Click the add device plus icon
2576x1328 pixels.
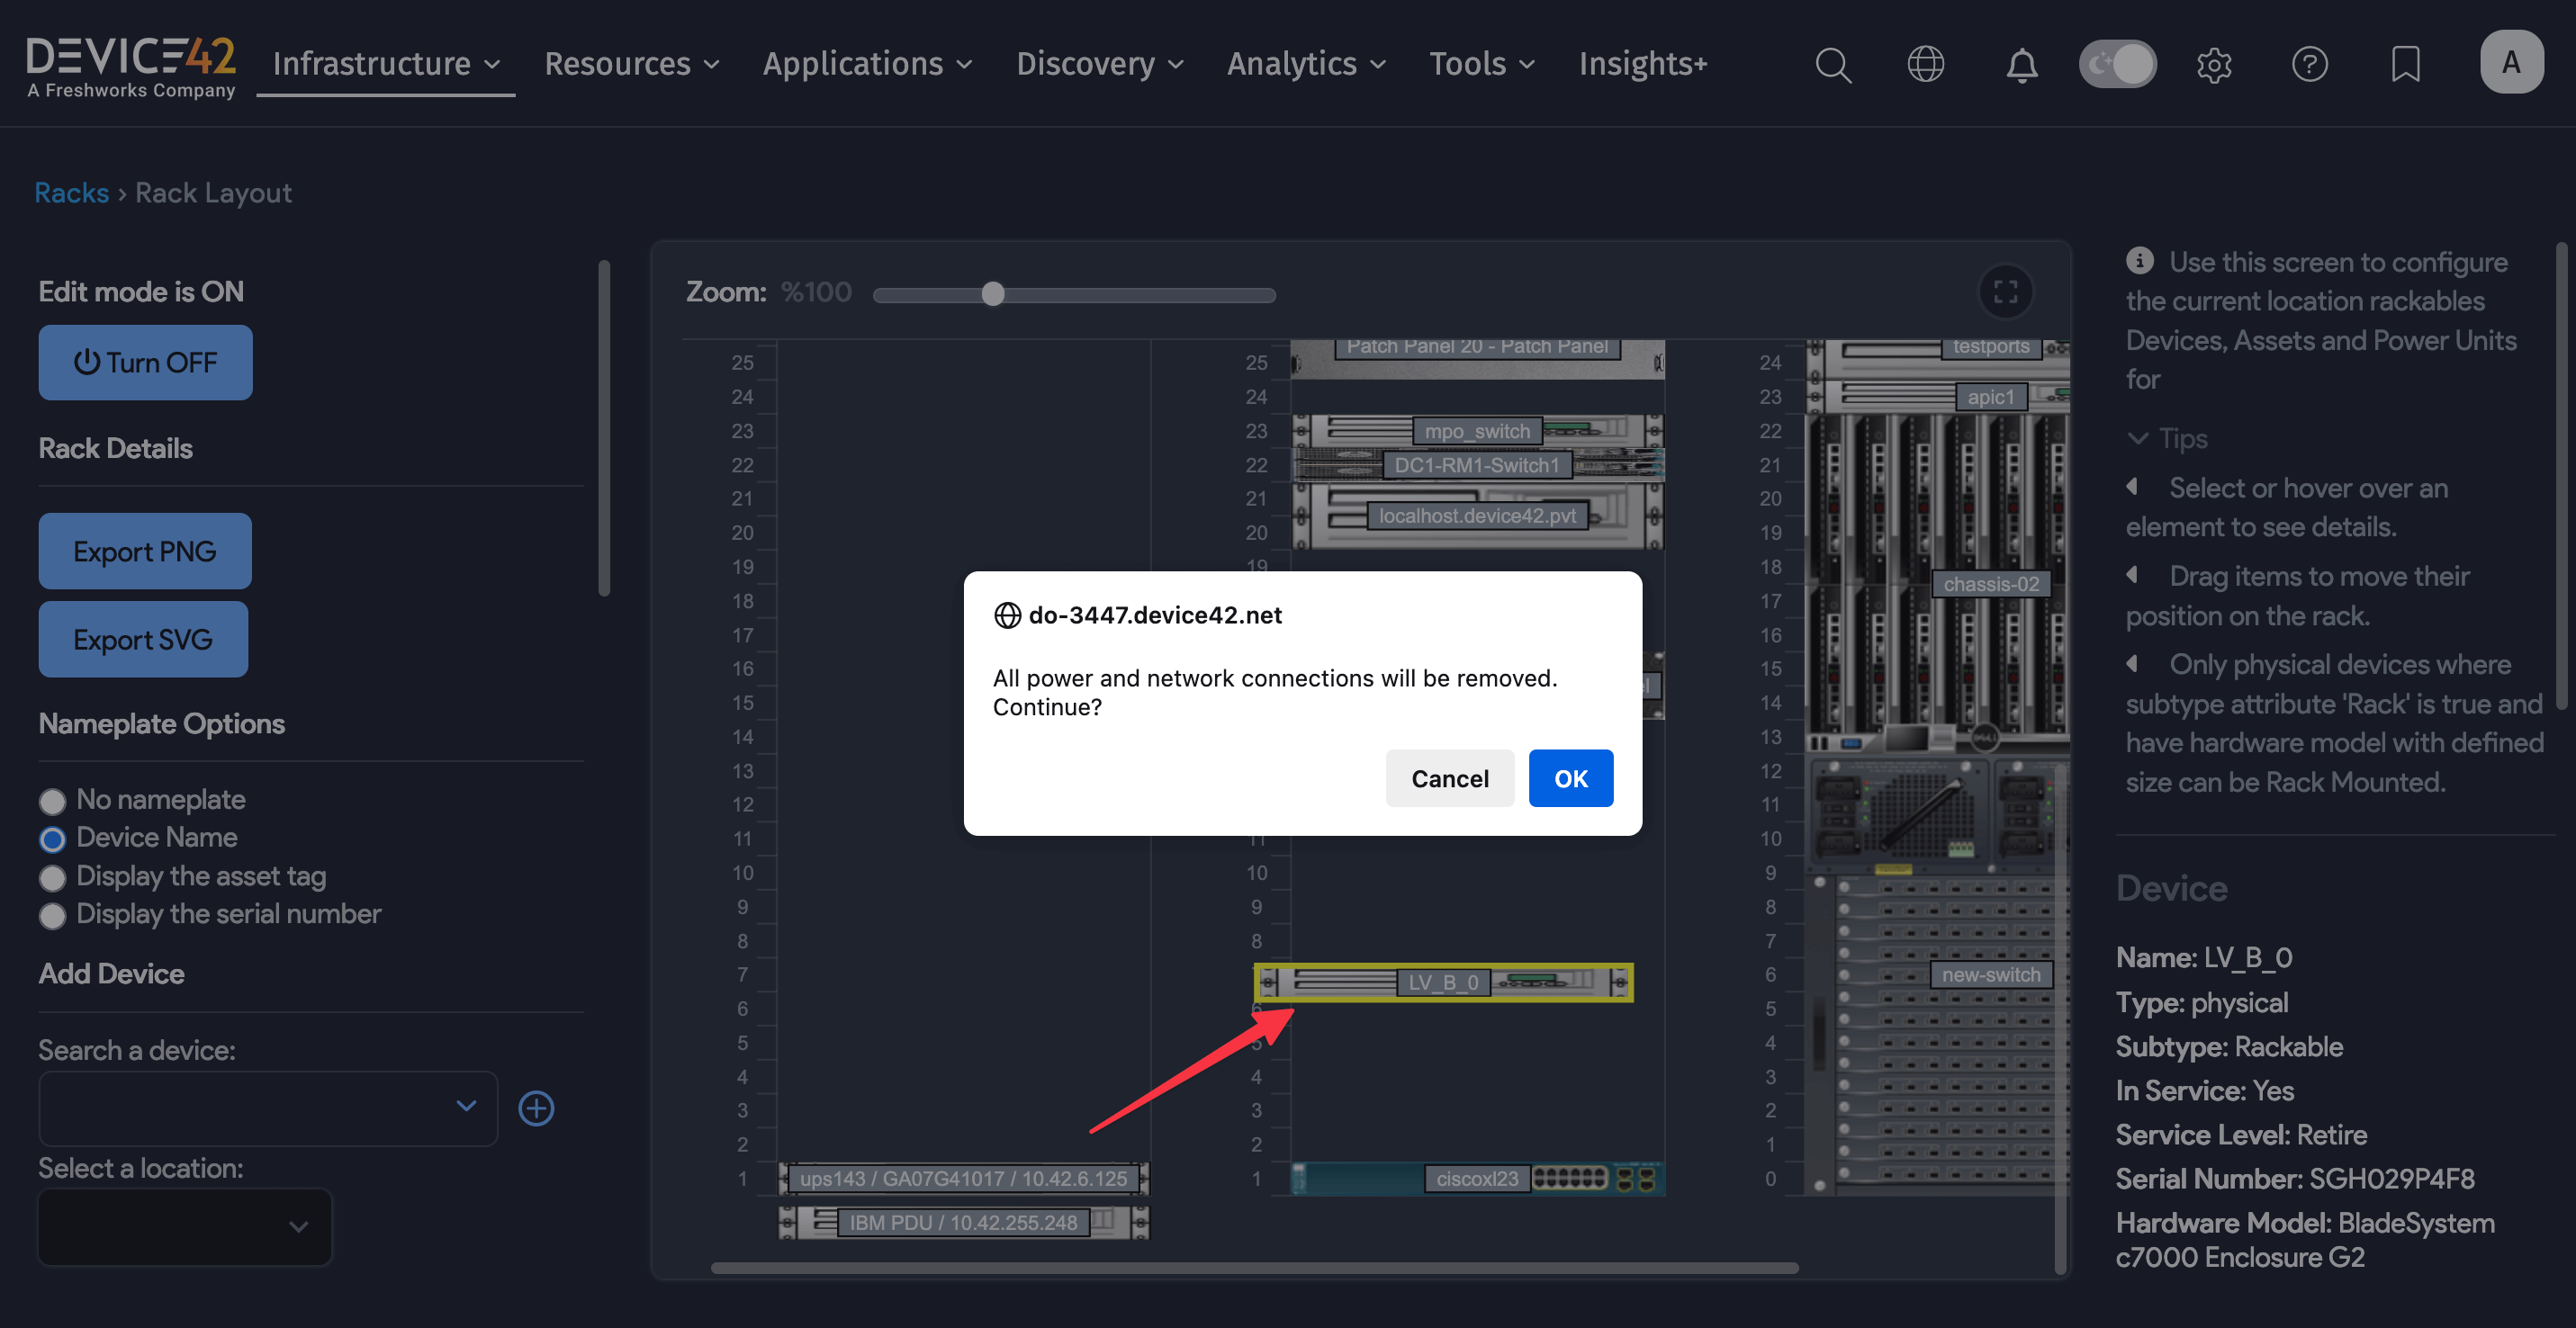pyautogui.click(x=536, y=1108)
